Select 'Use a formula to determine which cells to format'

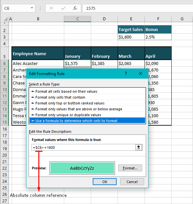click(x=87, y=121)
